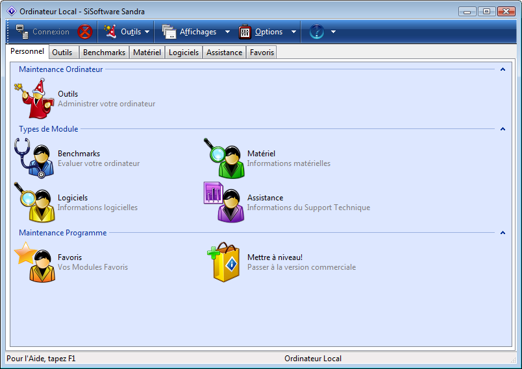
Task: Open the Benchmarks stethoscope icon
Action: click(x=34, y=158)
